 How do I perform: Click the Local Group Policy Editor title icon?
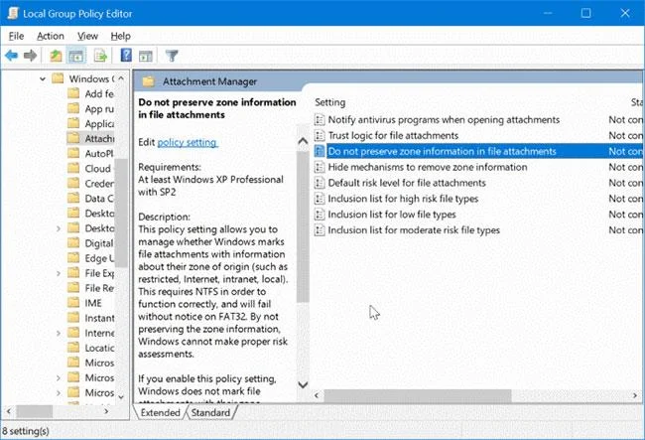(13, 13)
